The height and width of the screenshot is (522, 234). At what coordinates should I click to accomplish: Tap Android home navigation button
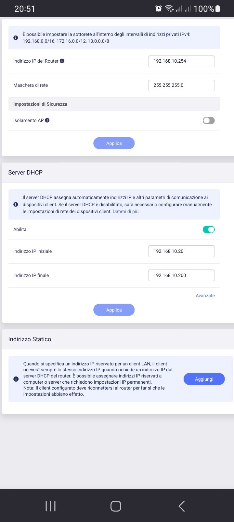click(116, 506)
